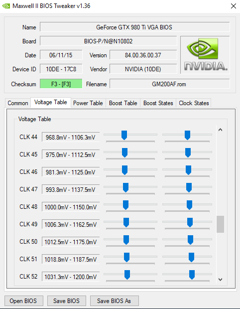This screenshot has width=240, height=309.
Task: Click the scroll down arrow in Voltage Table
Action: [220, 279]
